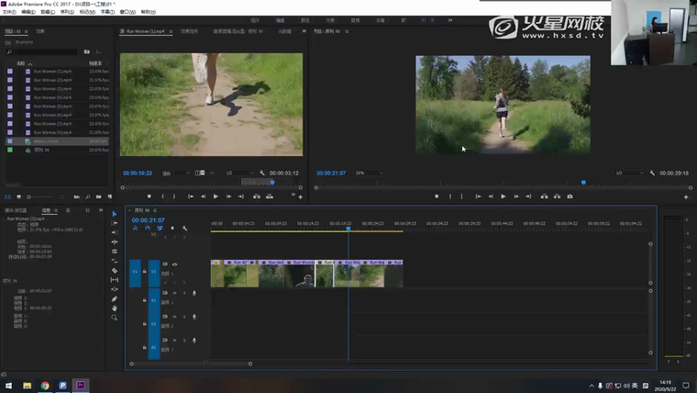Click the Export Frame camera icon
This screenshot has height=393, width=697.
(x=570, y=196)
